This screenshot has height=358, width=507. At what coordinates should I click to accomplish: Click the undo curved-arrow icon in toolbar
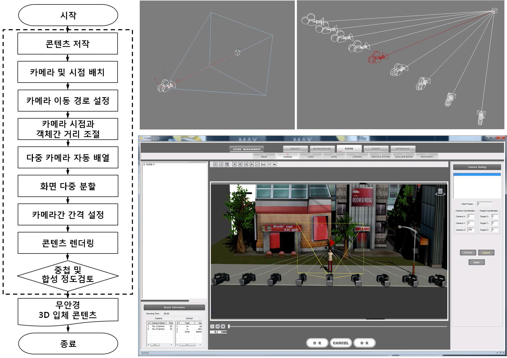258,164
